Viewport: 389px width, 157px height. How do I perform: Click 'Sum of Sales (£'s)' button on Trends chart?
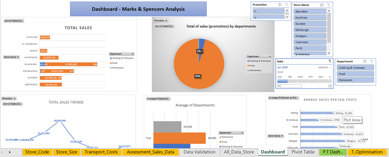point(12,104)
